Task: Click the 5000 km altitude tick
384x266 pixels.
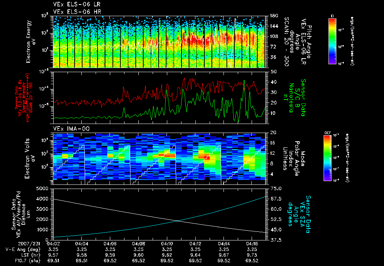Action: tap(42, 189)
